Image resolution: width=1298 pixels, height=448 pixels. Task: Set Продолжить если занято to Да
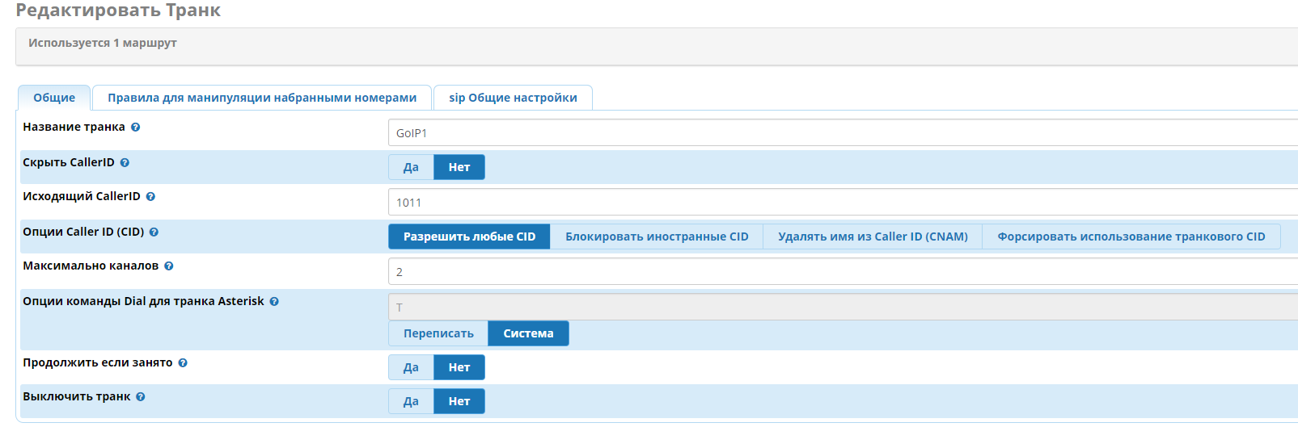[411, 367]
